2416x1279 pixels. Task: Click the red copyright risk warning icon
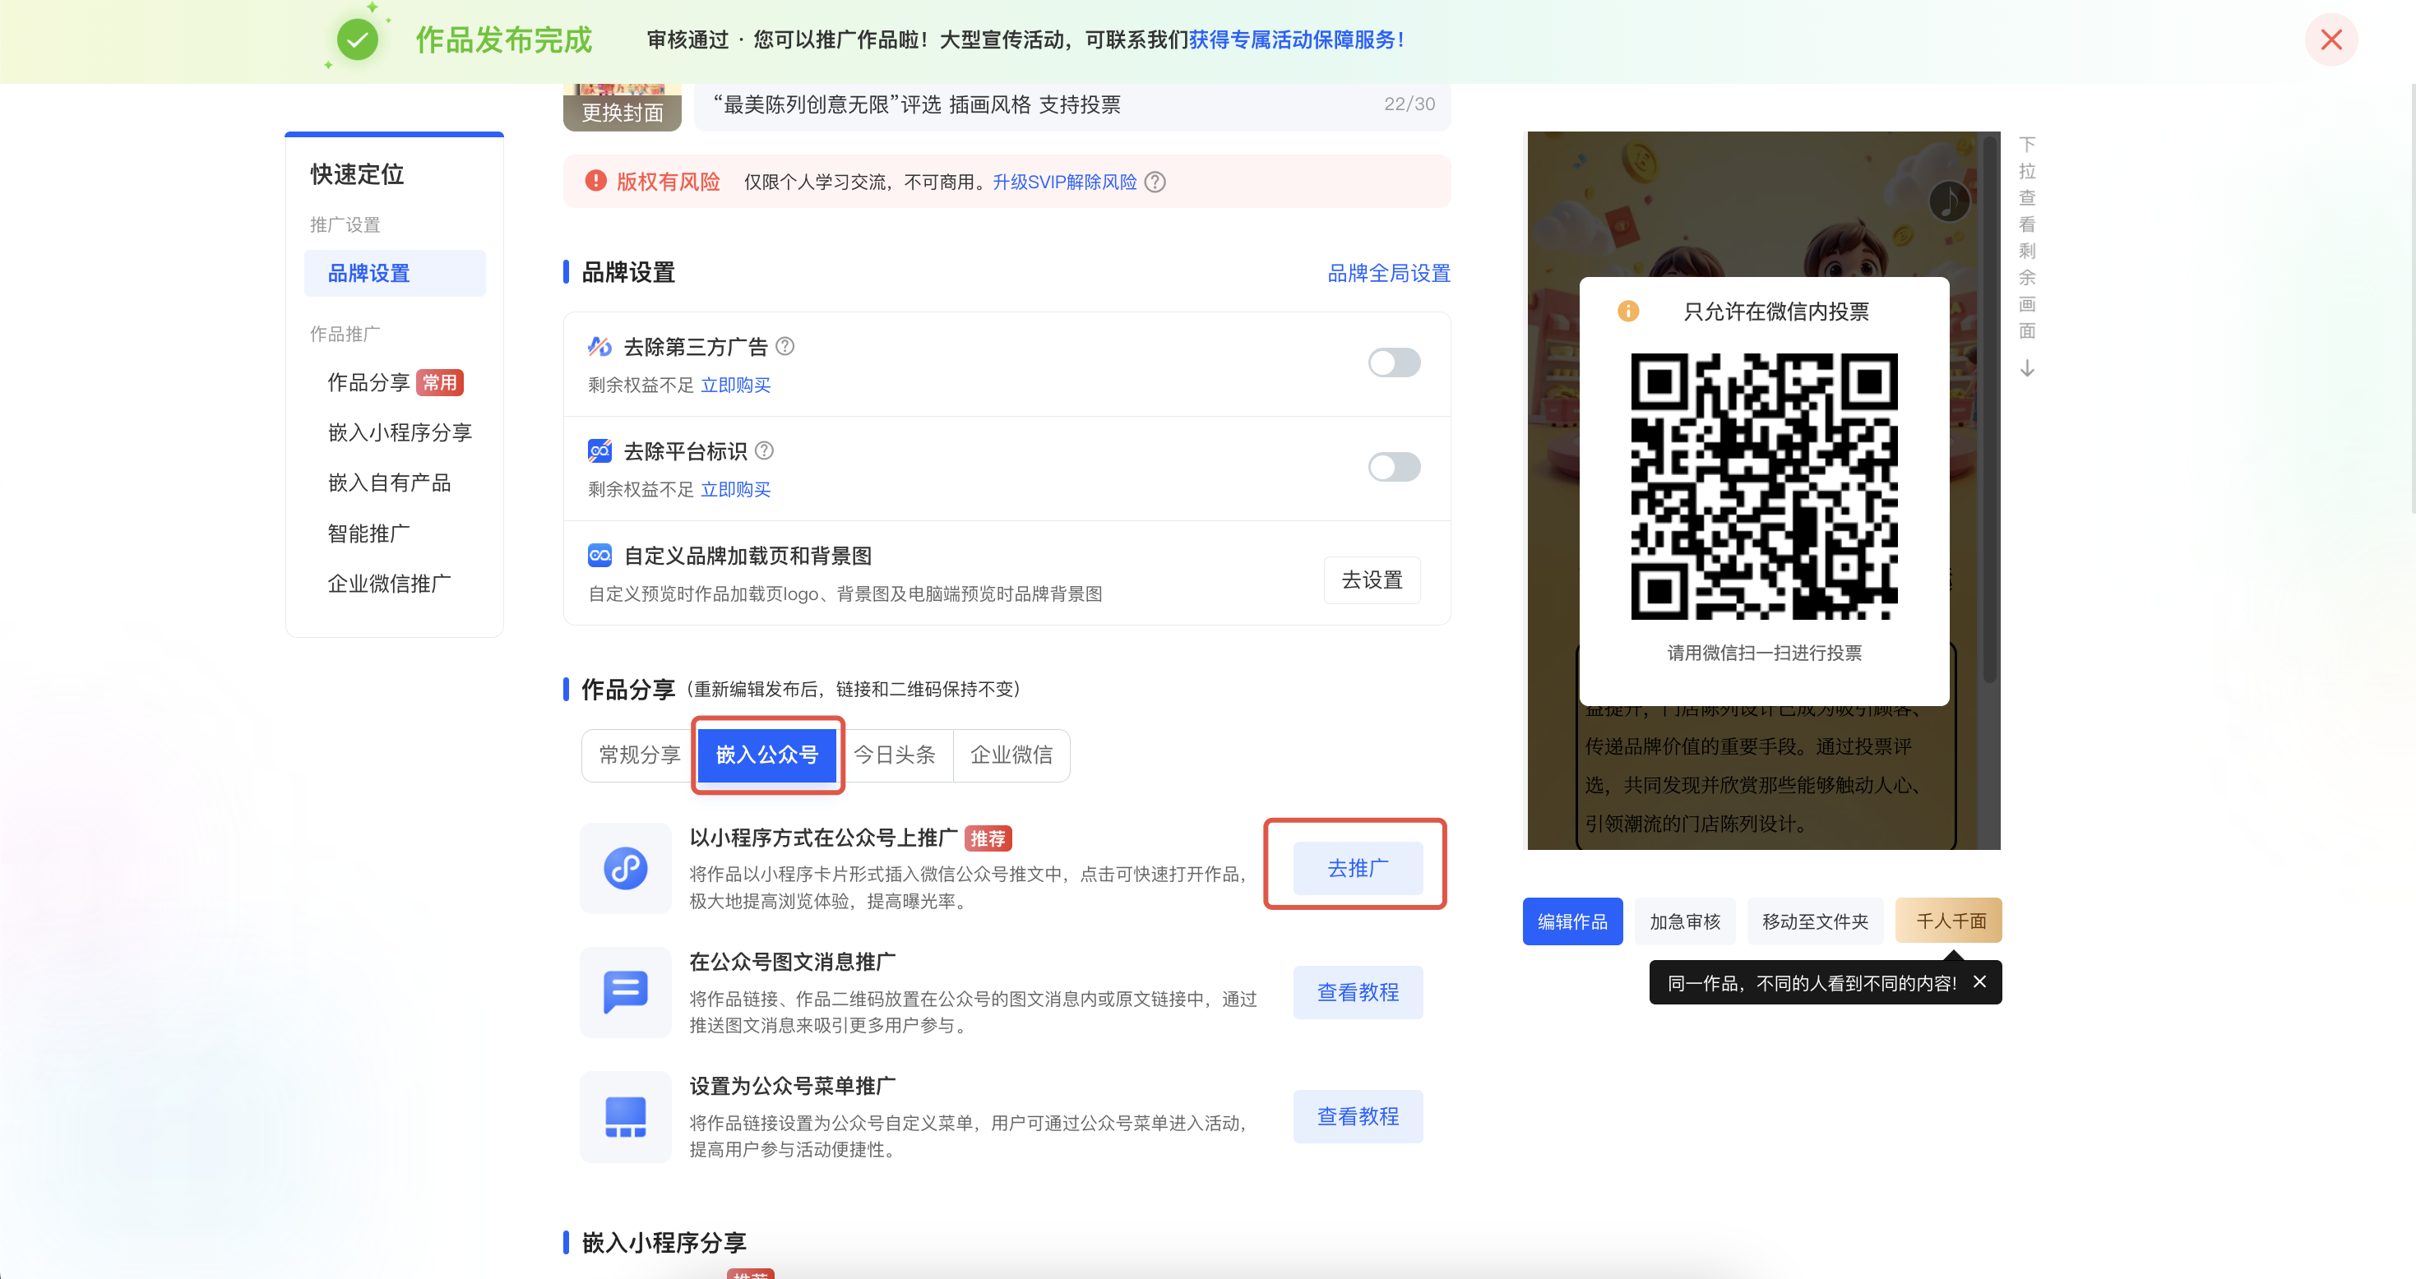pyautogui.click(x=595, y=181)
